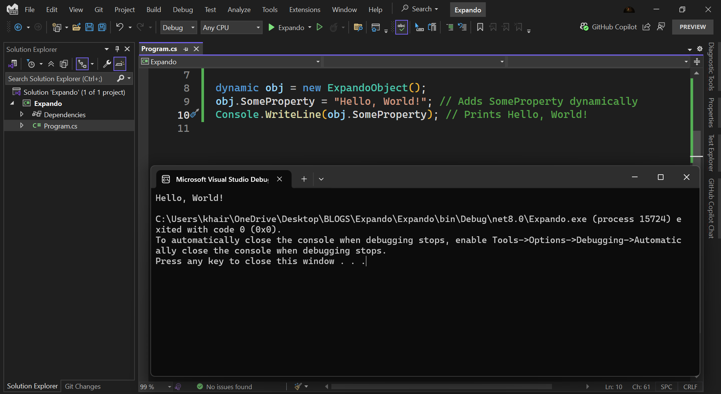Image resolution: width=721 pixels, height=394 pixels.
Task: Open Solution Explorer search with the magnifier icon
Action: (121, 78)
